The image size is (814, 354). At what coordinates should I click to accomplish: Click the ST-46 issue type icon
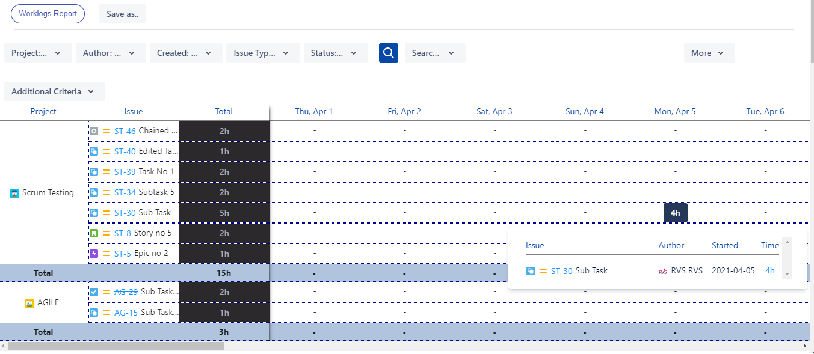[94, 131]
